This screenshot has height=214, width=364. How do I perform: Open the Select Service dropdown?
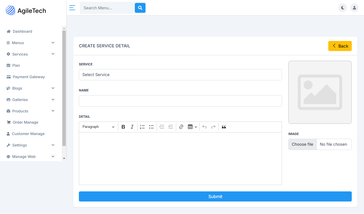point(180,75)
